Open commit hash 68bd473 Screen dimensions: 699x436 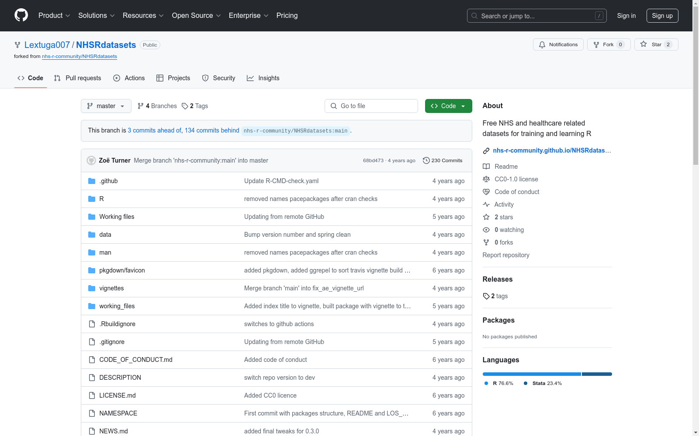(373, 160)
